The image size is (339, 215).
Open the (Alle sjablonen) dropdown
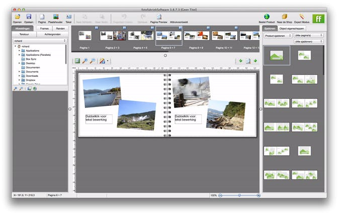[309, 42]
